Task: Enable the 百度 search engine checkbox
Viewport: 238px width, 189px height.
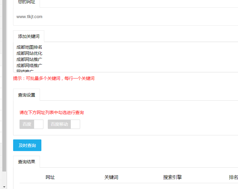Action: click(39, 124)
